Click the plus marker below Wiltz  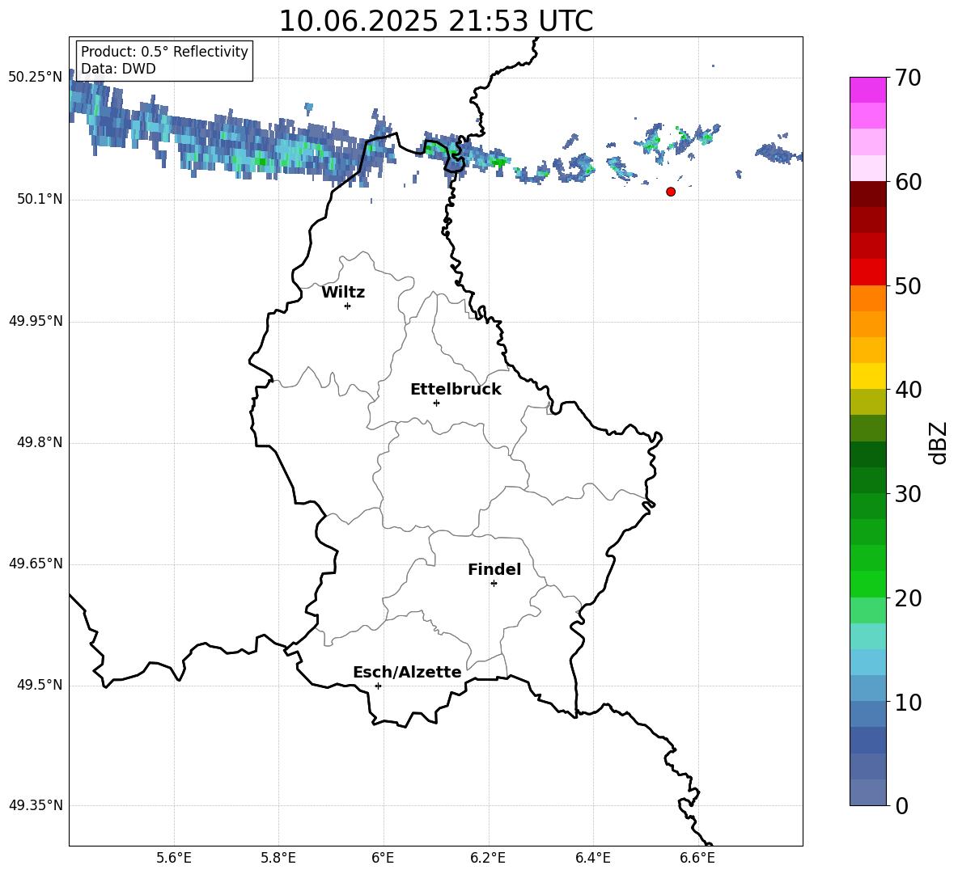coord(348,306)
